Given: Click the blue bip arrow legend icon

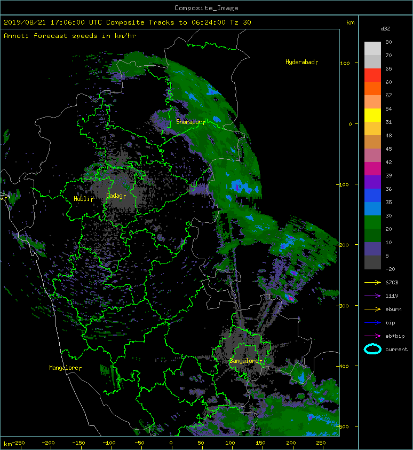Looking at the screenshot, I should (x=372, y=323).
